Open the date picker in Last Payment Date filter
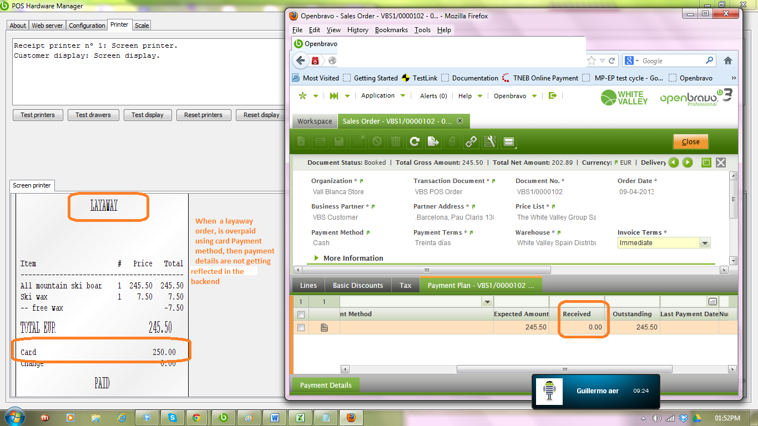This screenshot has height=426, width=758. tap(712, 302)
